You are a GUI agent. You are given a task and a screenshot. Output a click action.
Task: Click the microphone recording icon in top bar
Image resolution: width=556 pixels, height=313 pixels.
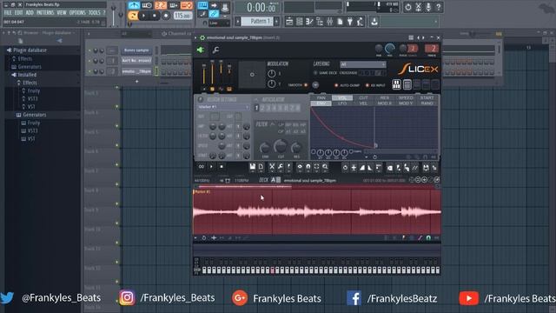point(428,7)
